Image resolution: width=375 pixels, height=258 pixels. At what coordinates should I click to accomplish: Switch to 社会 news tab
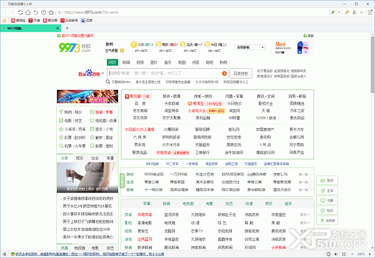95,158
